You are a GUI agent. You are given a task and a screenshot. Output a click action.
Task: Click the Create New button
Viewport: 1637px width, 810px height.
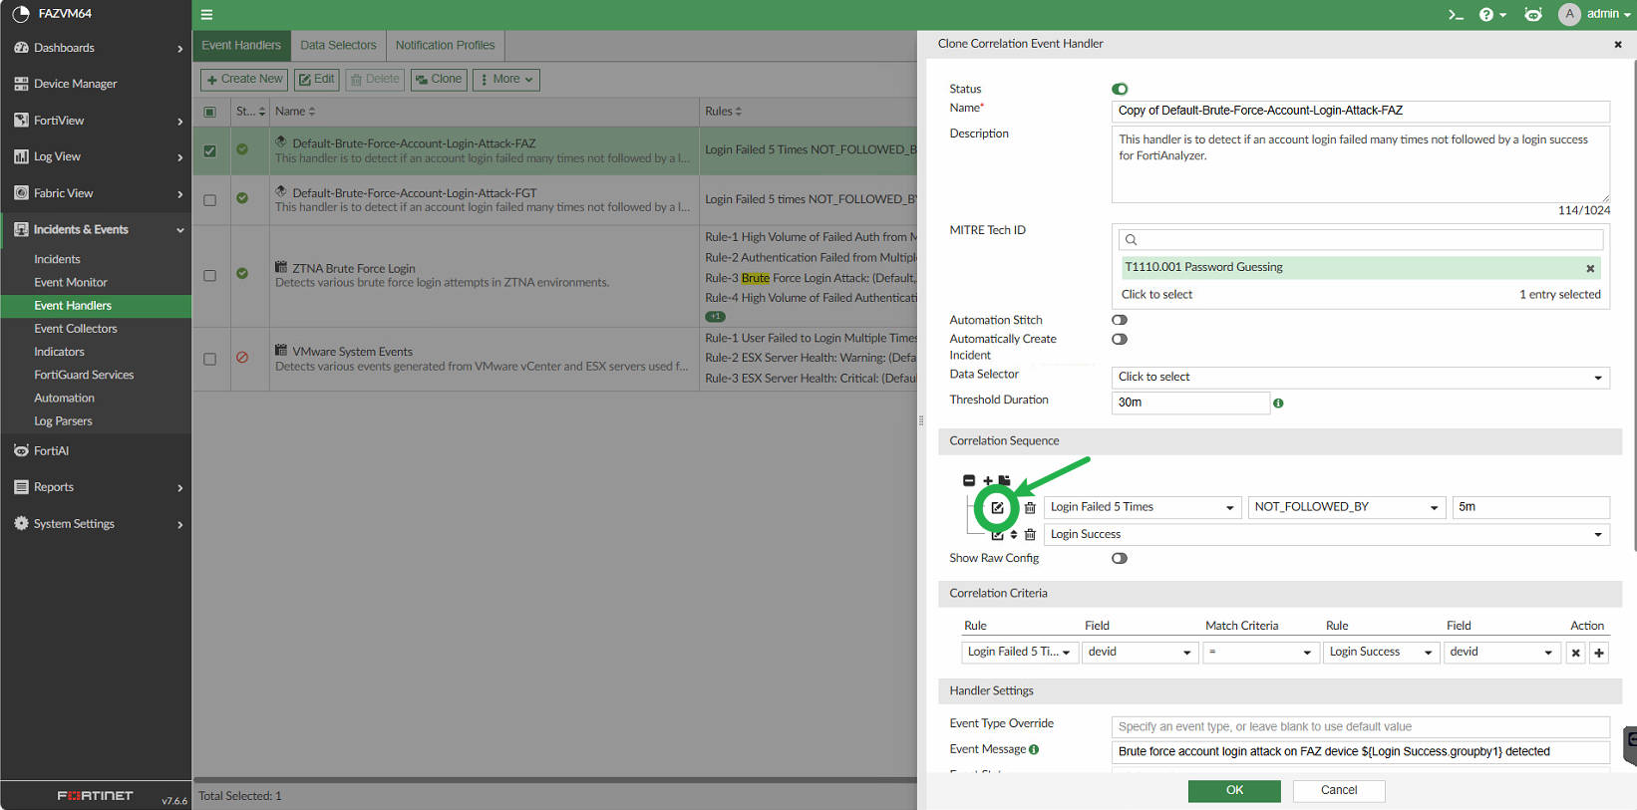244,80
